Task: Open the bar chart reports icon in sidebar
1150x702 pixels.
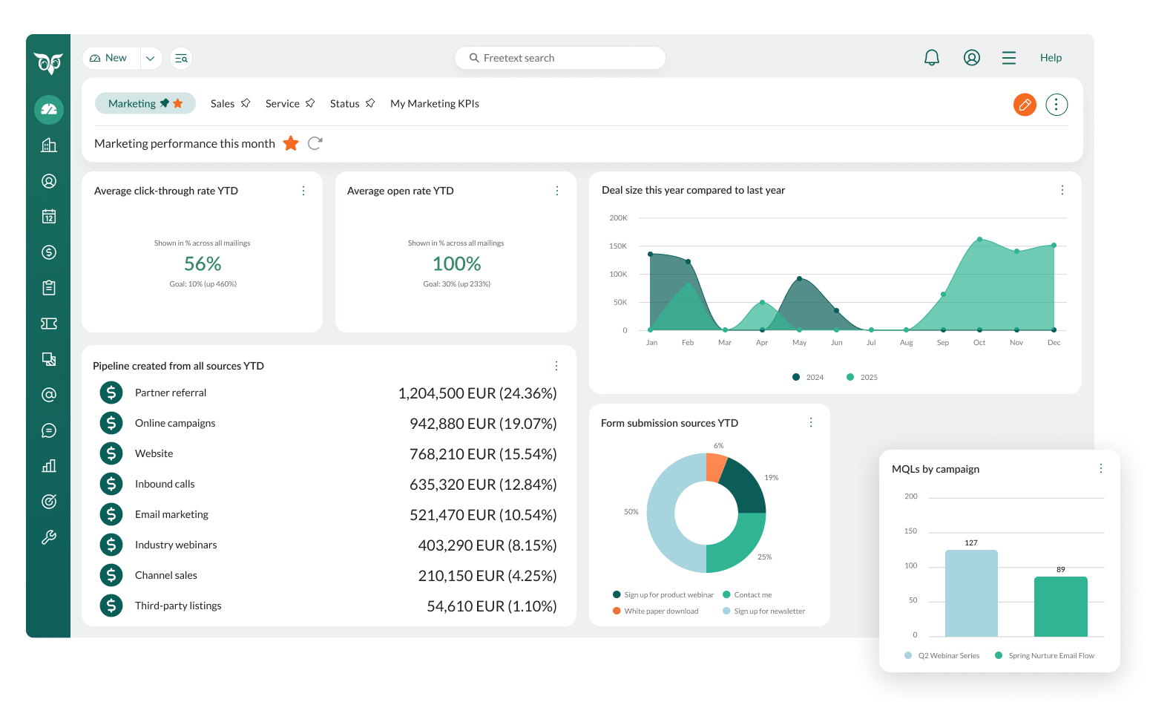Action: click(x=49, y=466)
